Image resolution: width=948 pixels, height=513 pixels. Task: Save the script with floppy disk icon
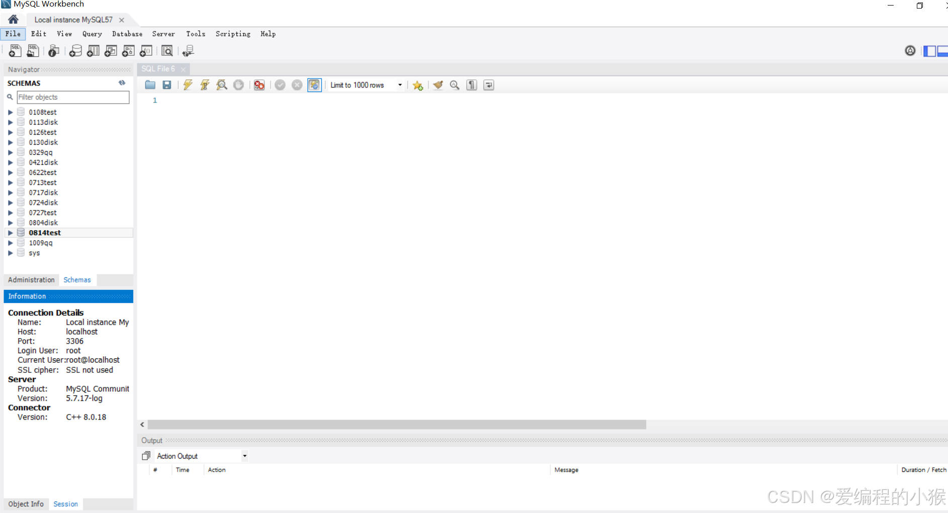pos(167,85)
